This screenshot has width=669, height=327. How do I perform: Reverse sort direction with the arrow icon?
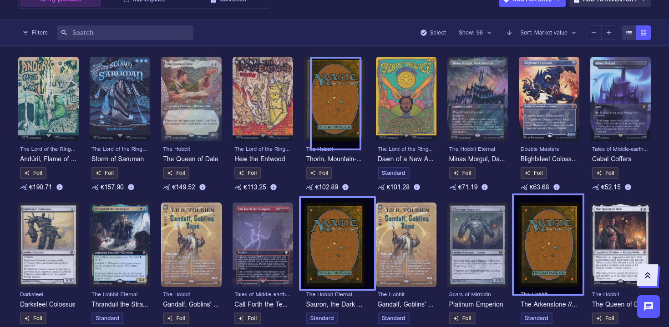click(x=509, y=33)
